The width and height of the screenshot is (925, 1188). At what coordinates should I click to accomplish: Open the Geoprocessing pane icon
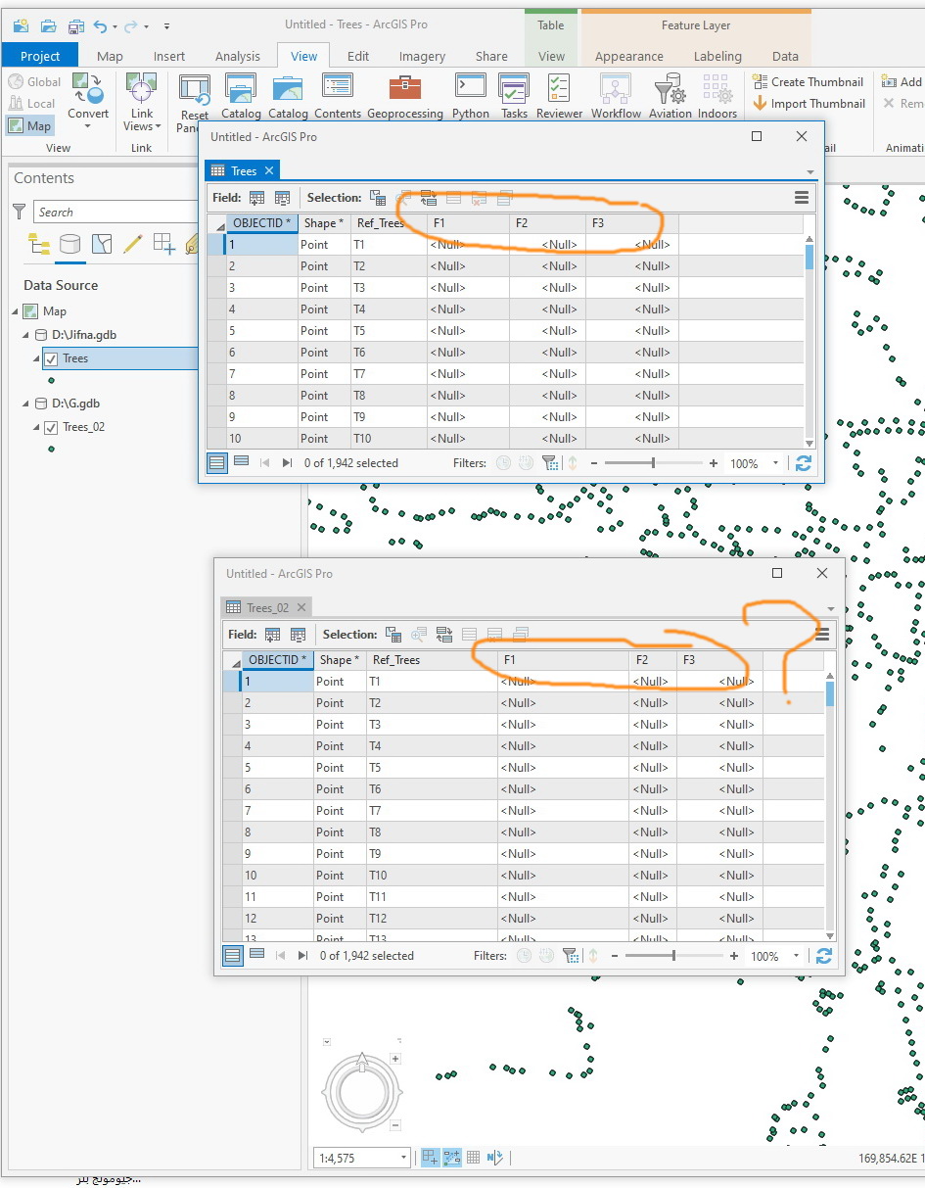click(404, 96)
